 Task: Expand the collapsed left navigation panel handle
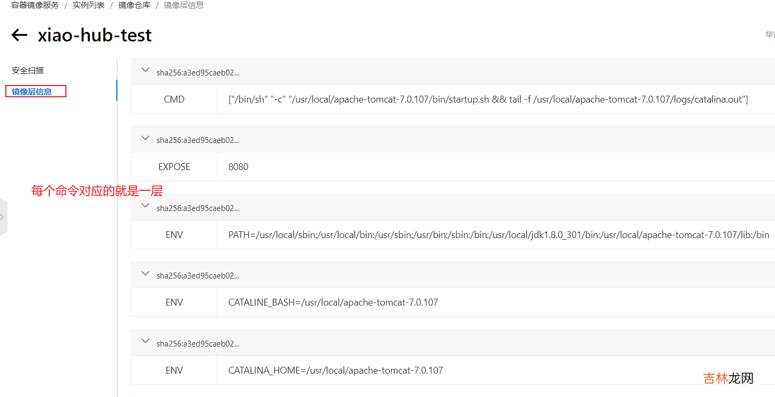click(3, 217)
